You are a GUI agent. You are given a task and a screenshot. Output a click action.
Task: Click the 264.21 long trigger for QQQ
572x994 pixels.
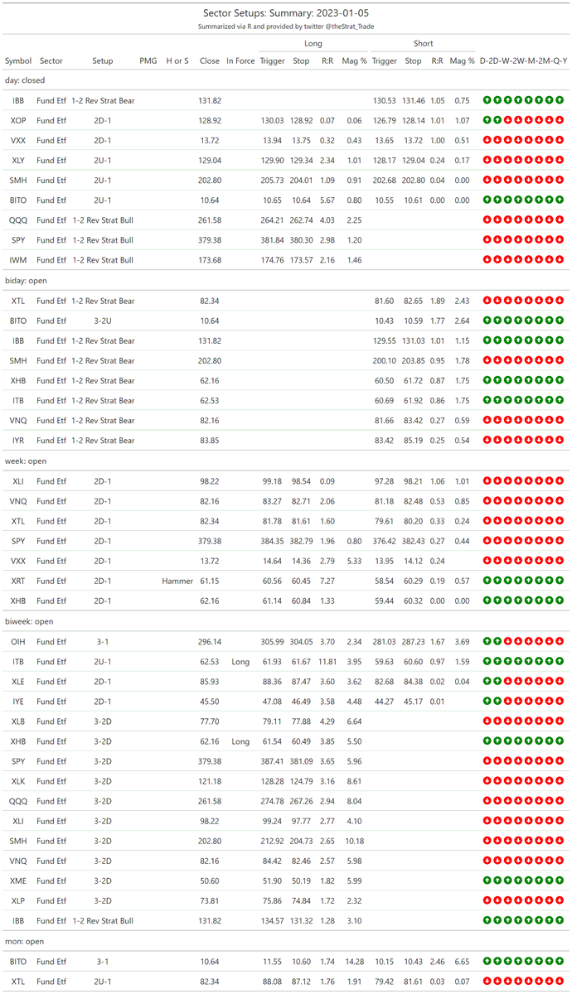(272, 220)
